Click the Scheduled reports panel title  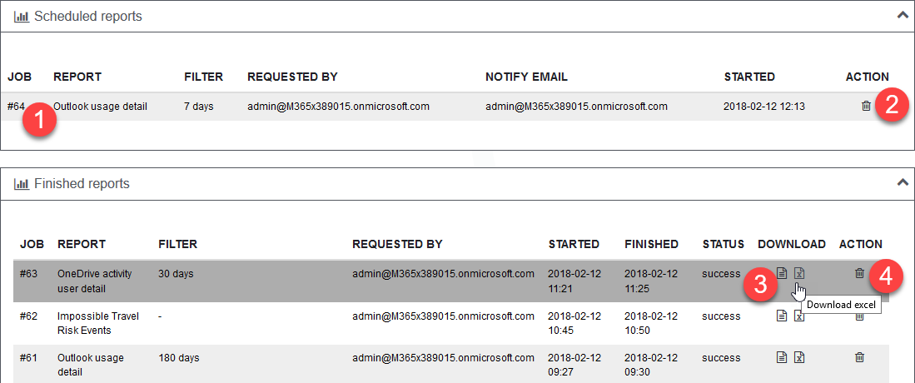(x=88, y=17)
